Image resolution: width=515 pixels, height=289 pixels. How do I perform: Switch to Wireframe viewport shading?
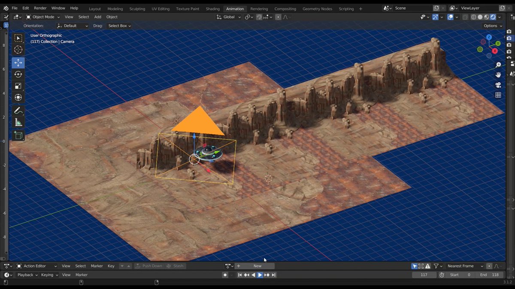click(473, 17)
